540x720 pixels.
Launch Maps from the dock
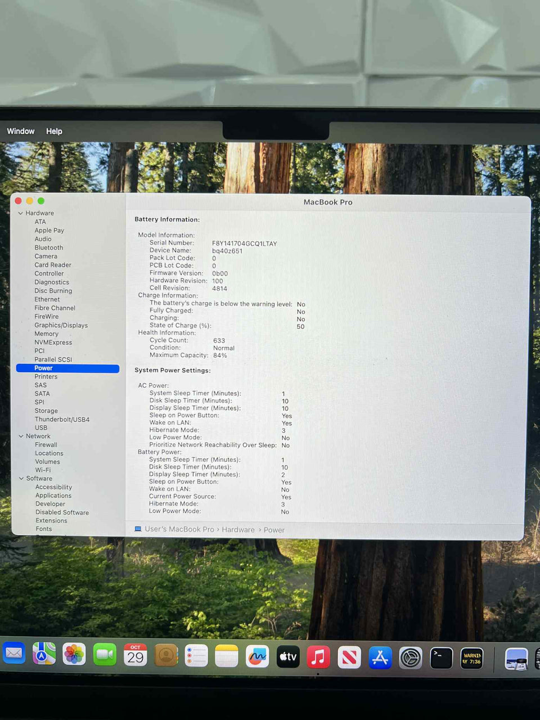(x=44, y=654)
